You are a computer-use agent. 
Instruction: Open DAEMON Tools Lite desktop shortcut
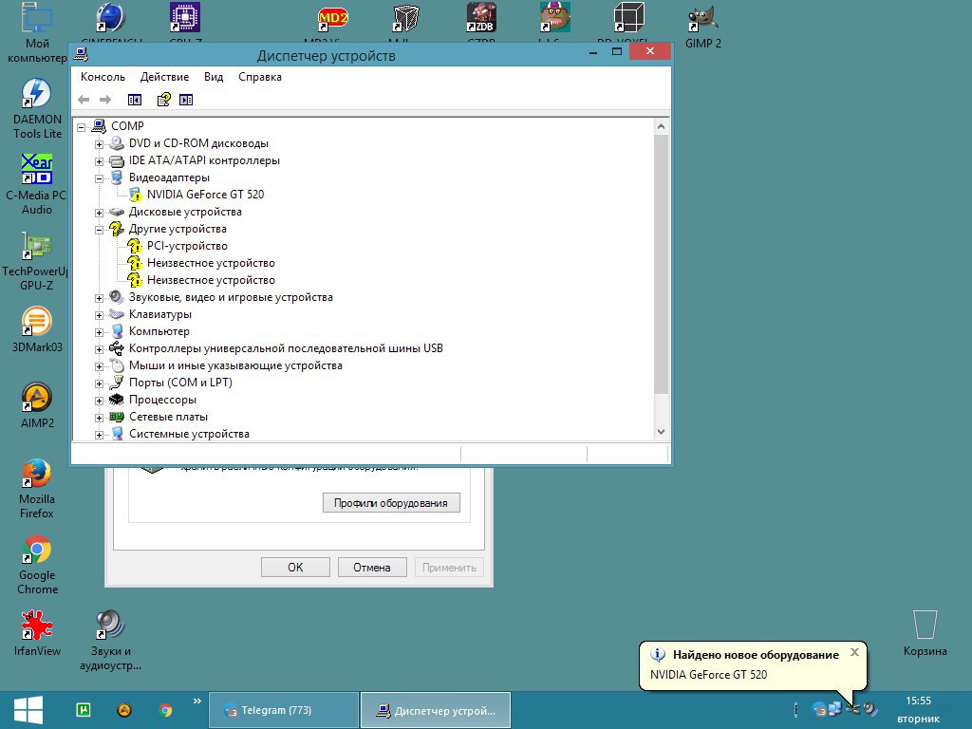pyautogui.click(x=37, y=109)
